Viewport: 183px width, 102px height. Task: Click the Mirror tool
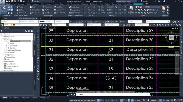(x=110, y=10)
